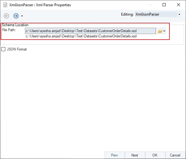Click the forward navigation arrow icon
Screen dimensions: 186x159
click(16, 16)
